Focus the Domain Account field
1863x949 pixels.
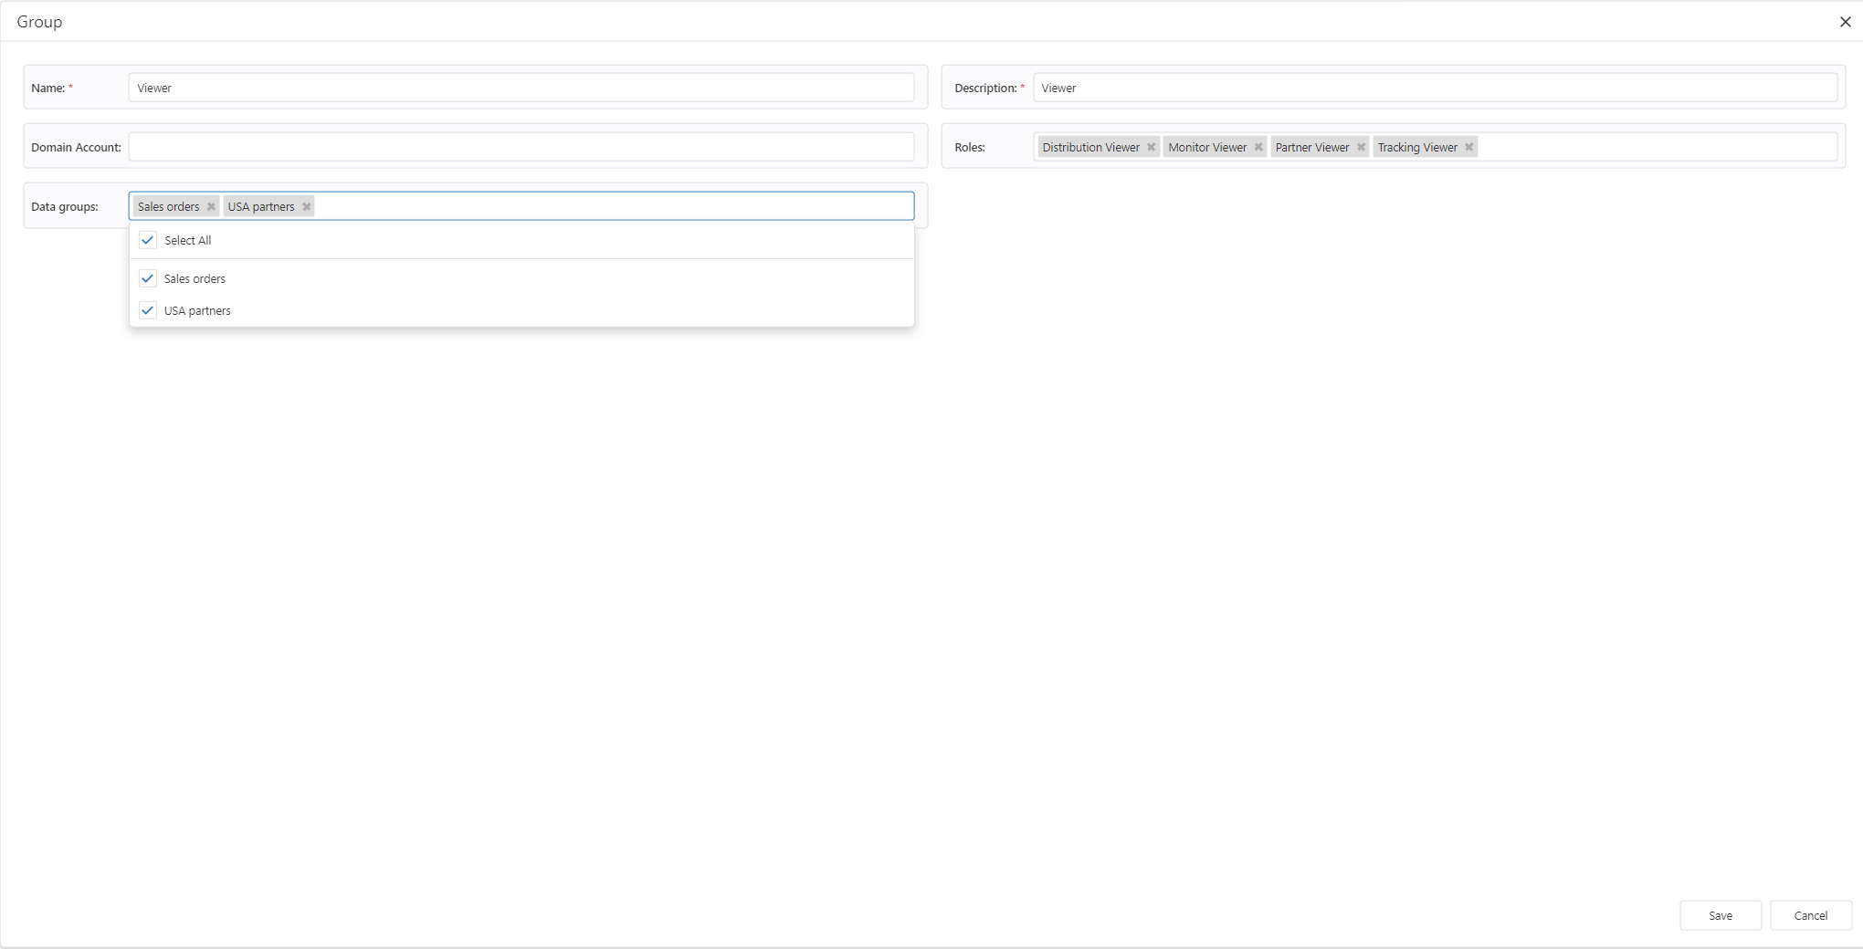point(521,148)
